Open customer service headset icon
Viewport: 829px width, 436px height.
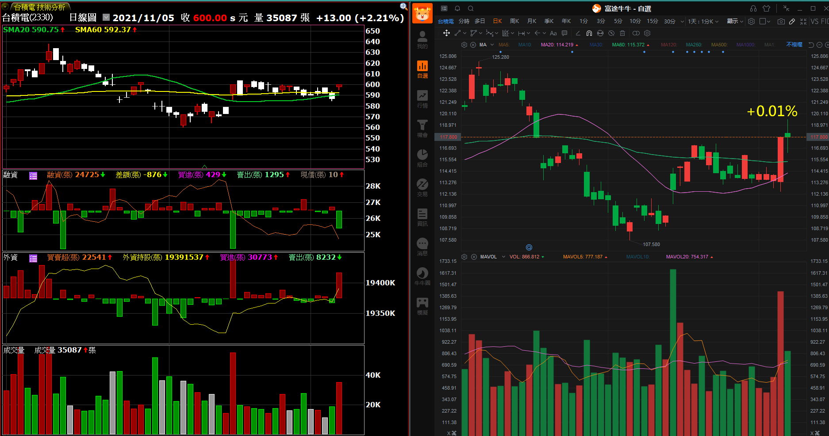pos(753,8)
